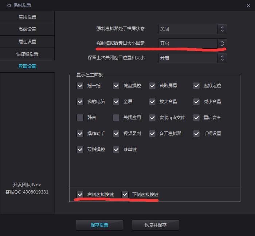Select the 界面设置 tab
This screenshot has height=236, width=255.
(27, 66)
